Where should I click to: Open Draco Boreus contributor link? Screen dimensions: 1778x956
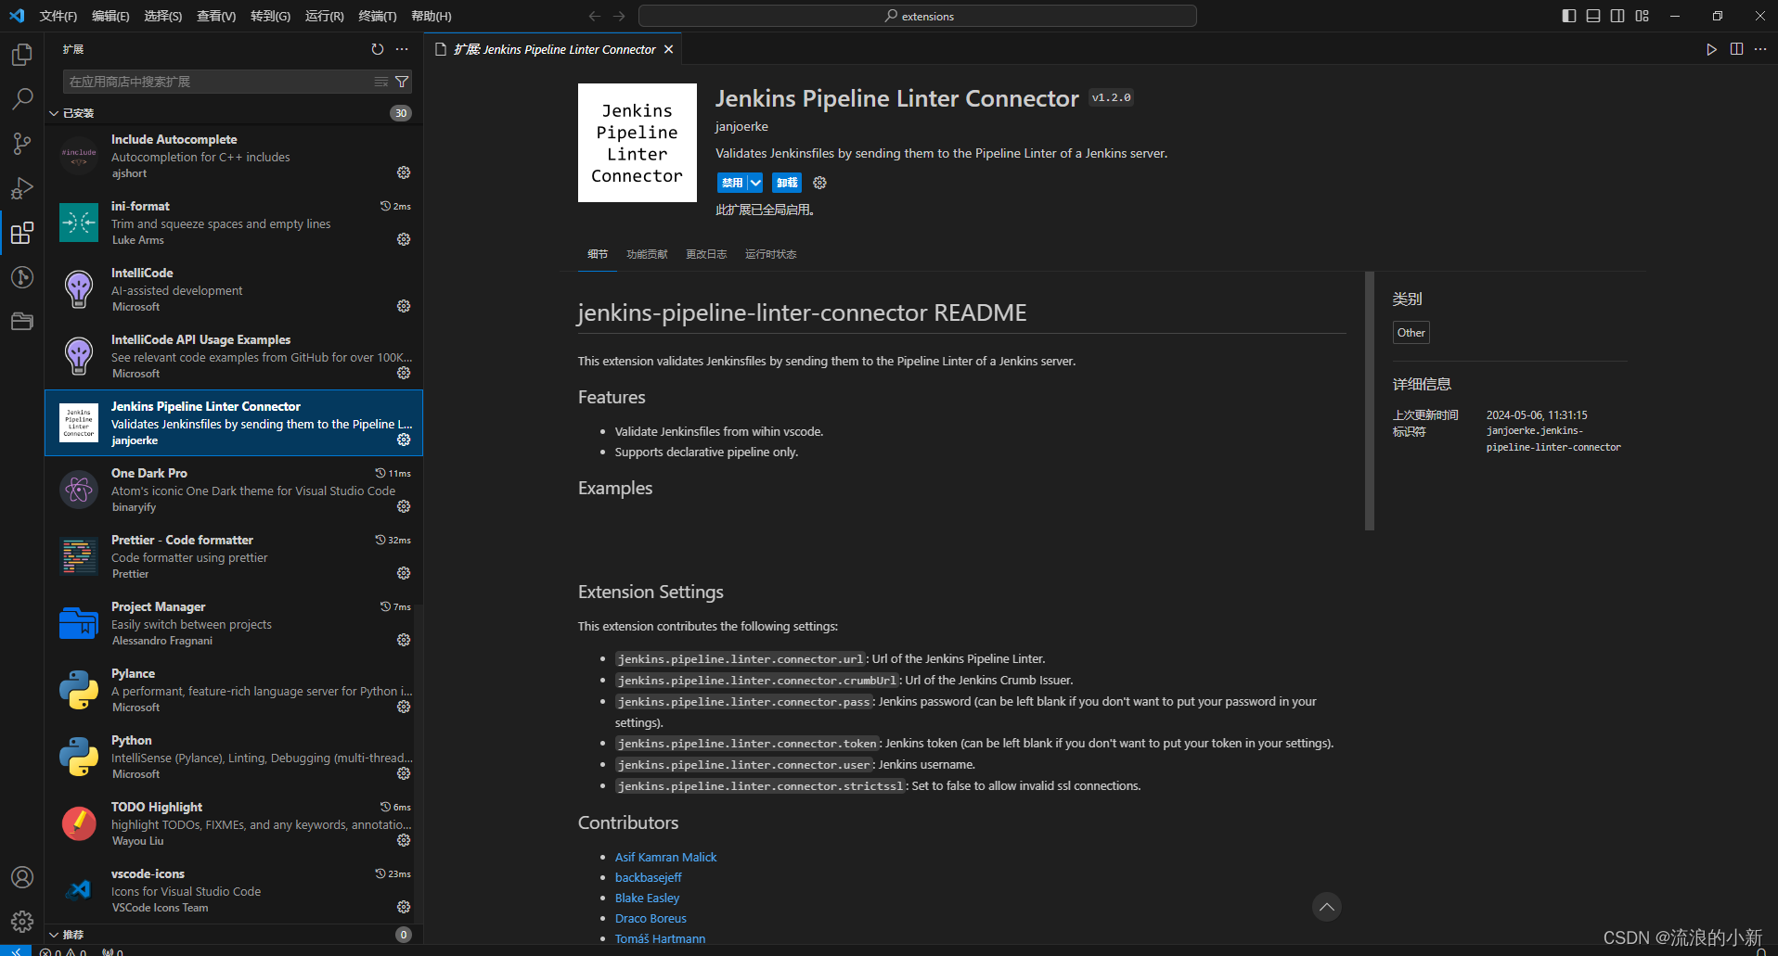point(651,919)
